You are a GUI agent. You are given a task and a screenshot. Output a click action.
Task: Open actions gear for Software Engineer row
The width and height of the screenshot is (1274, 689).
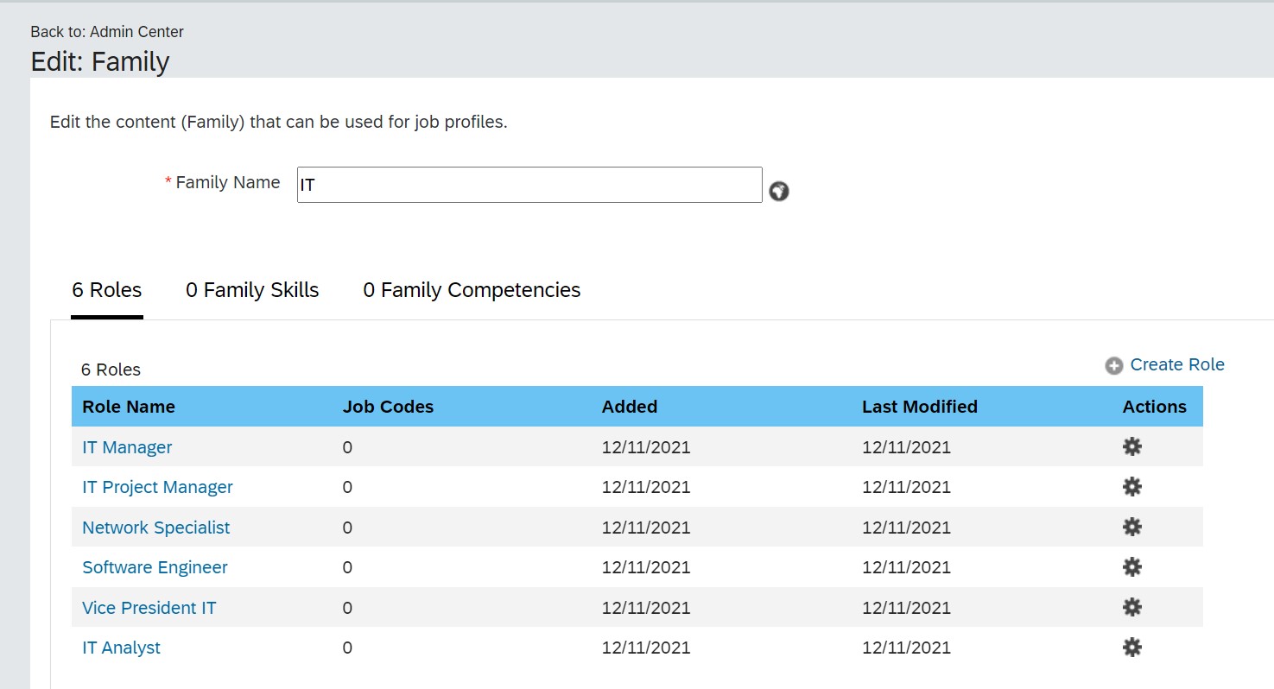point(1131,566)
